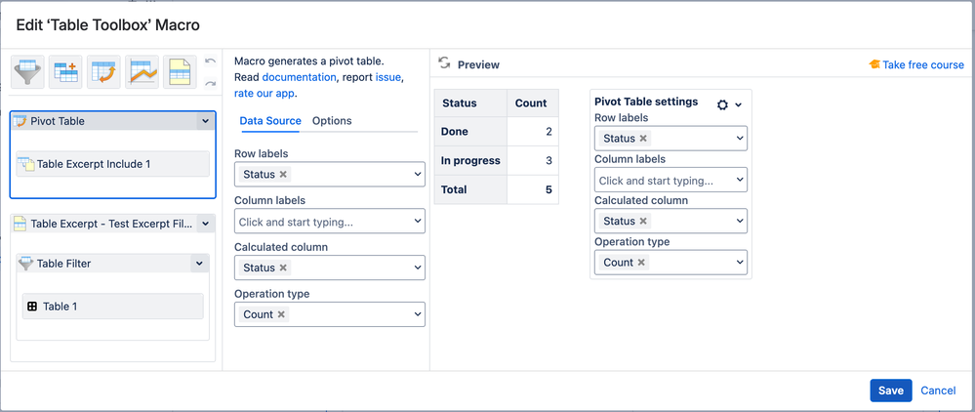Open the Operation type dropdown in Data Source
Screen dimensions: 975x412
pos(418,314)
